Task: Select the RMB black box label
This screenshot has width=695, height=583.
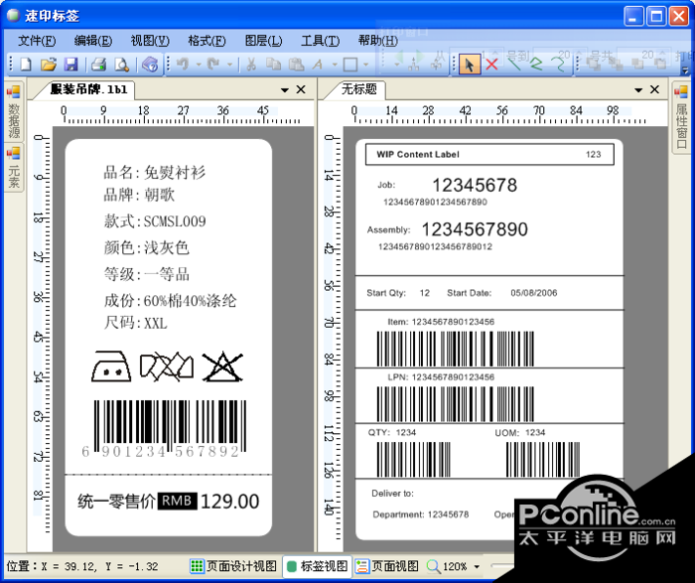Action: click(178, 501)
